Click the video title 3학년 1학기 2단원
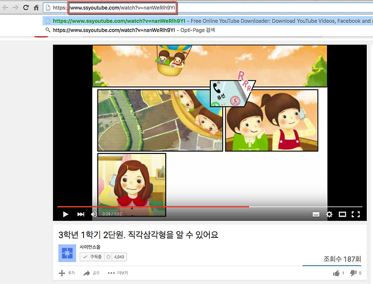This screenshot has height=284, width=373. coord(138,235)
